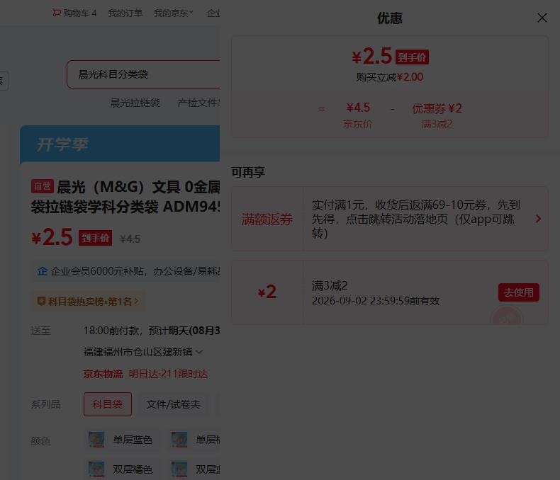Select the 文件/试卷夹 series option

(173, 404)
